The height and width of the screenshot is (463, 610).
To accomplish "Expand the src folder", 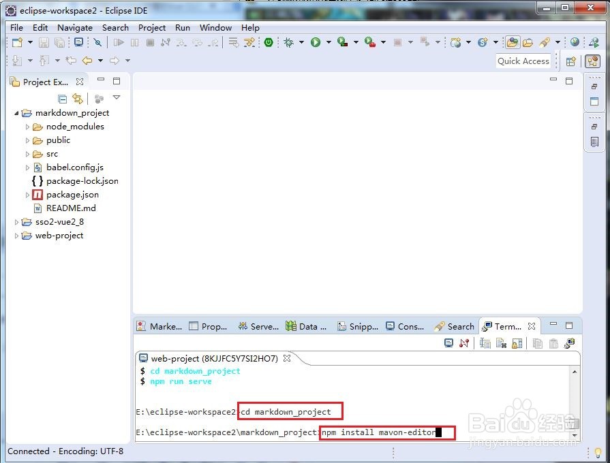I will coord(27,154).
